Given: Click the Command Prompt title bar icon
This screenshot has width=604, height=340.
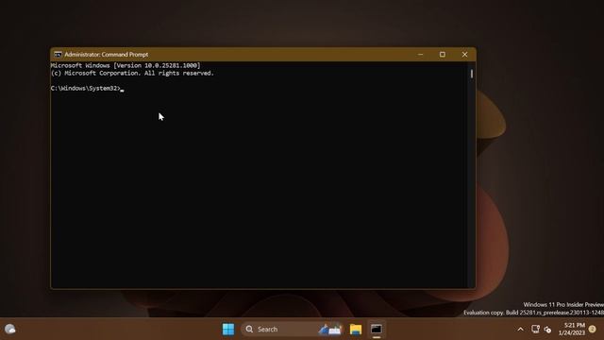Looking at the screenshot, I should click(58, 55).
